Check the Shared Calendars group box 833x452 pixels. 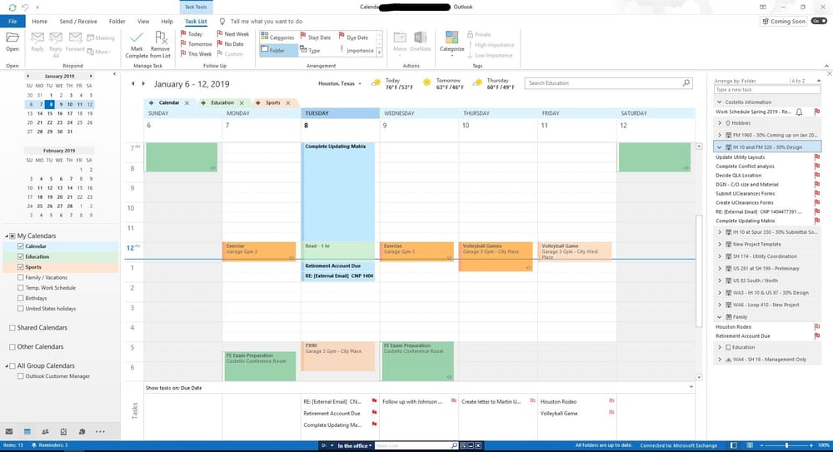point(12,328)
